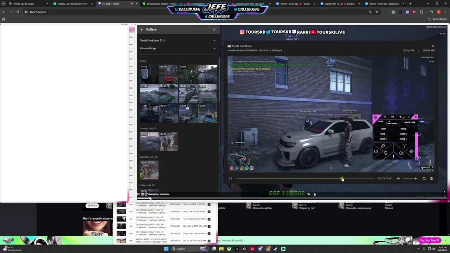Screen dimensions: 450x253
Task: Open the 02:43 gallery clip thumbnail
Action: pyautogui.click(x=149, y=74)
